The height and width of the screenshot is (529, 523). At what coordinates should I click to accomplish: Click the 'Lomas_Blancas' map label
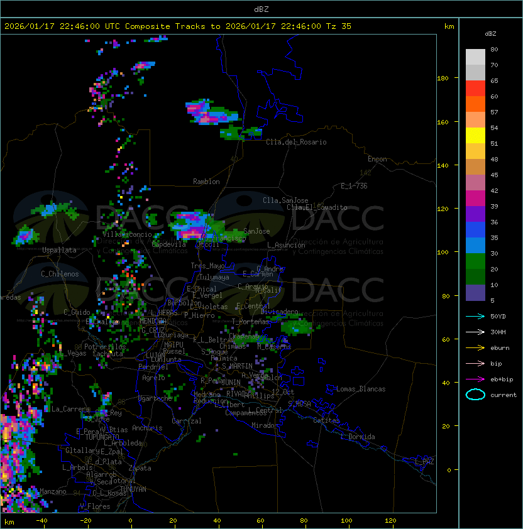click(x=361, y=389)
